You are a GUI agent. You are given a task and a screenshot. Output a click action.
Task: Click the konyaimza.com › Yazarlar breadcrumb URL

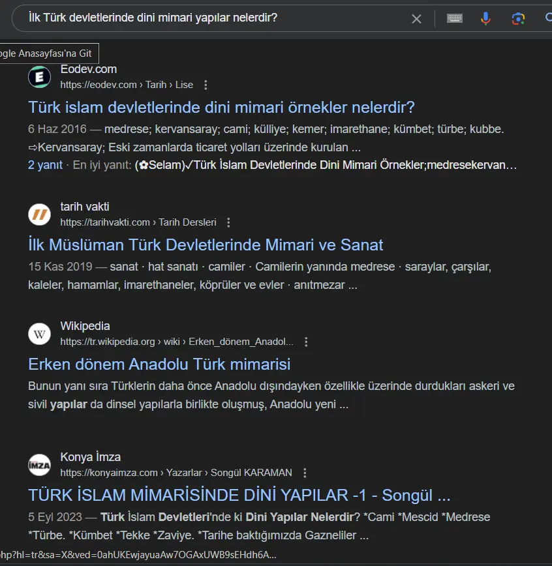point(176,473)
